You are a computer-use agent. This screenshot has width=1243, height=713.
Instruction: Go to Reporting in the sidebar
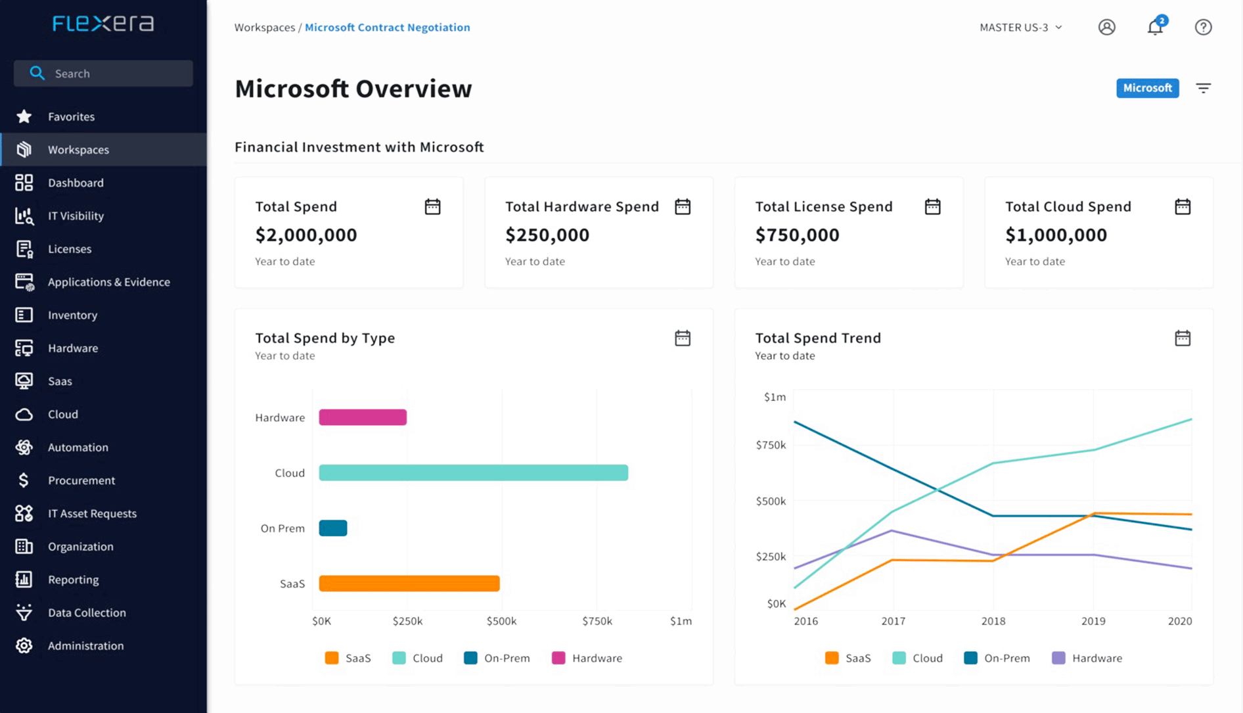(x=73, y=579)
